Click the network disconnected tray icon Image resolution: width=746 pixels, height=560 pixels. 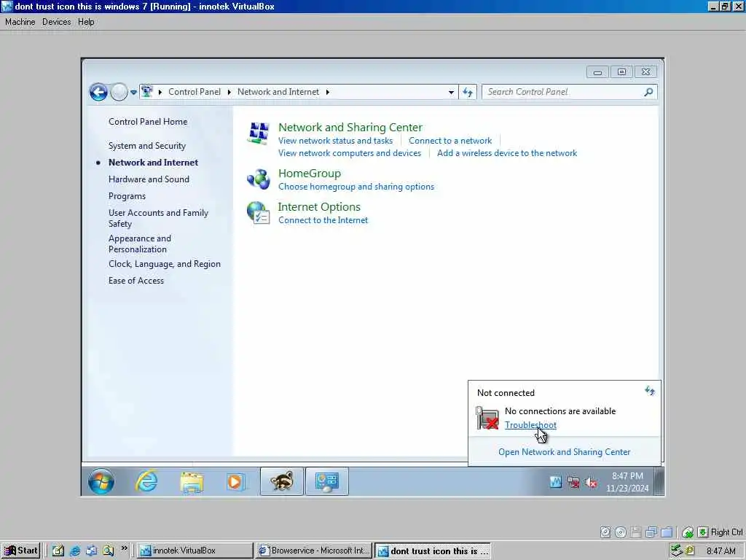573,483
